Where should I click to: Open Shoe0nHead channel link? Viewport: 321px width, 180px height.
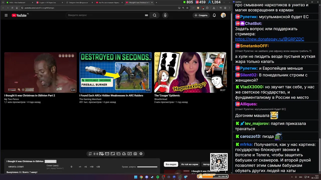tap(160, 99)
